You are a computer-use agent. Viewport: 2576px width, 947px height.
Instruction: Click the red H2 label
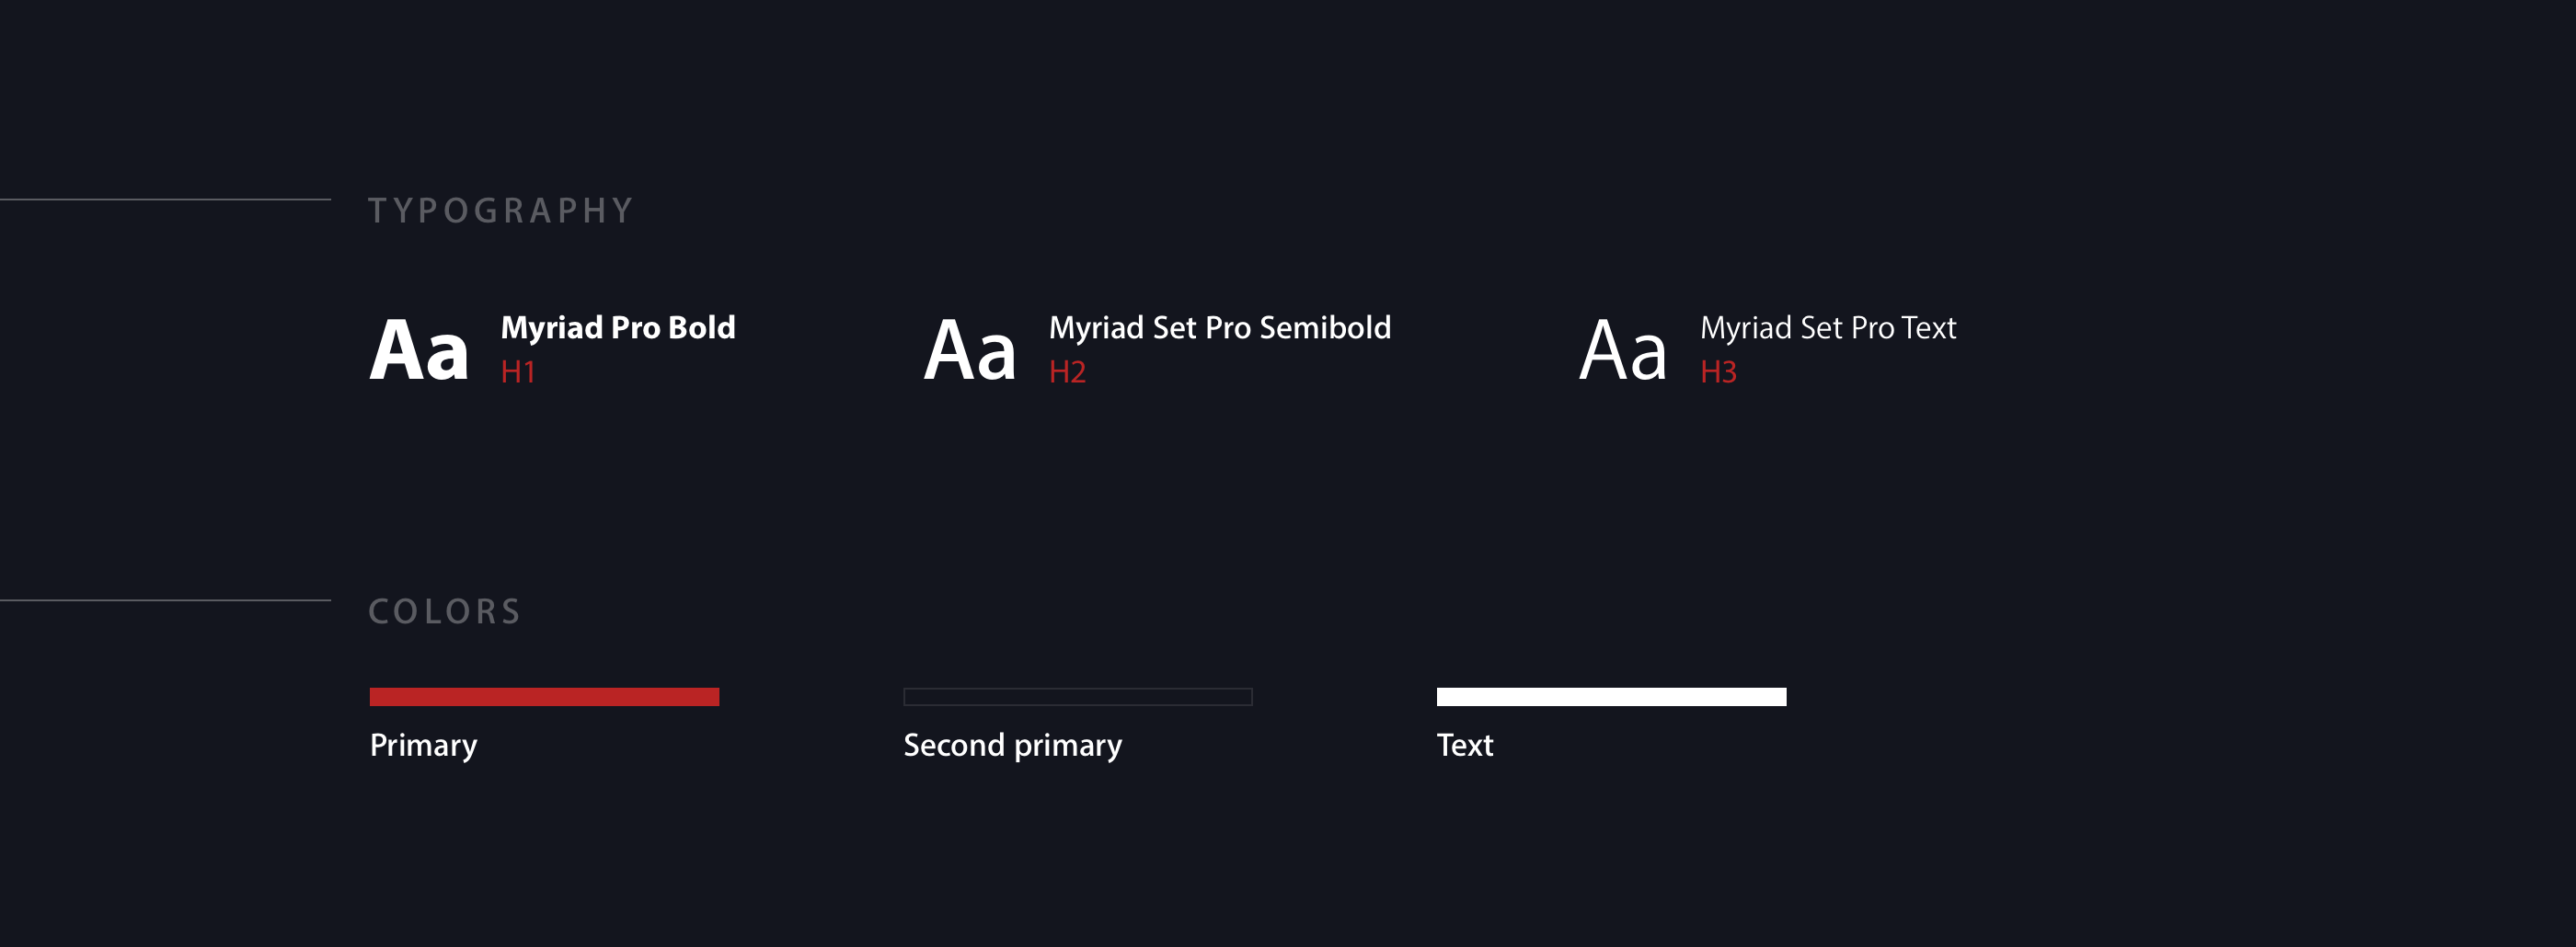[x=1067, y=372]
